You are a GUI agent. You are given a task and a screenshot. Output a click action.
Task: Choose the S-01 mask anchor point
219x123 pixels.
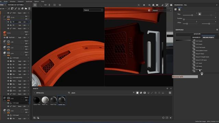199,63
